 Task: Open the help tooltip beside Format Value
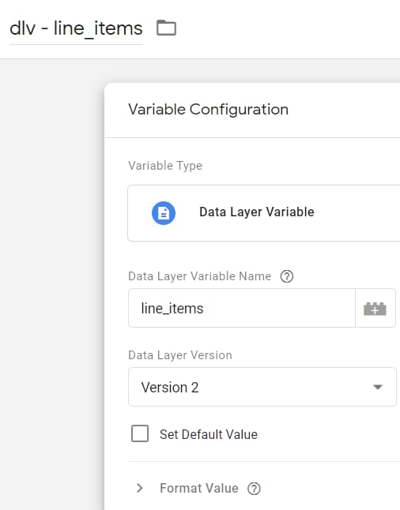click(x=254, y=489)
